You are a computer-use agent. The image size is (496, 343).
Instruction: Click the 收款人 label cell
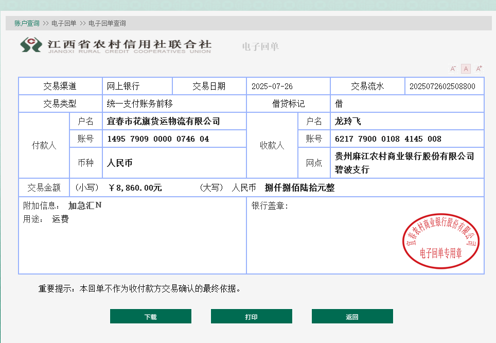pyautogui.click(x=272, y=145)
